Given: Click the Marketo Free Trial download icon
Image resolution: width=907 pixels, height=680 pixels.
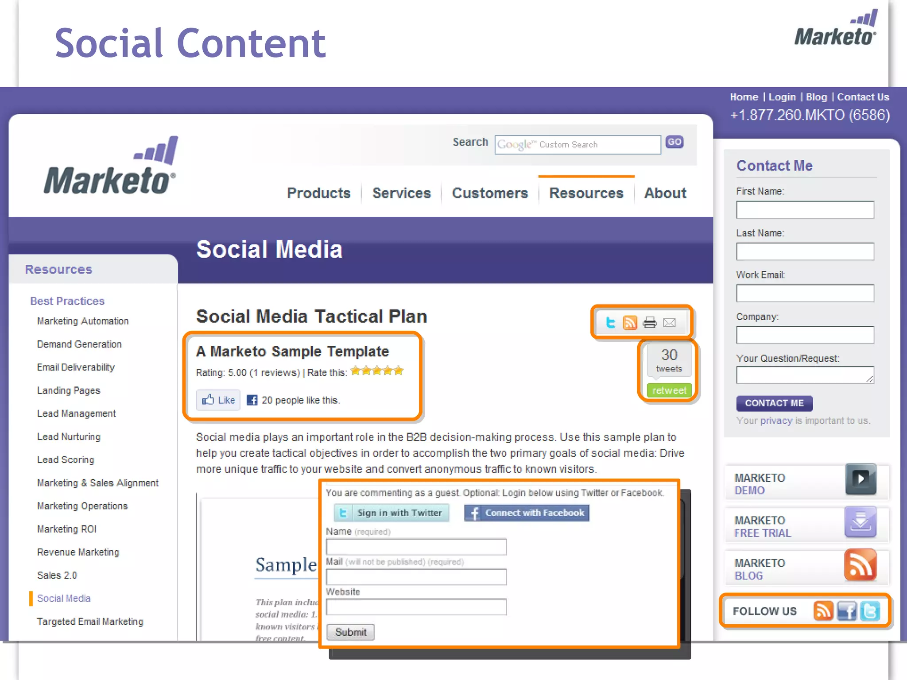Looking at the screenshot, I should (x=860, y=522).
